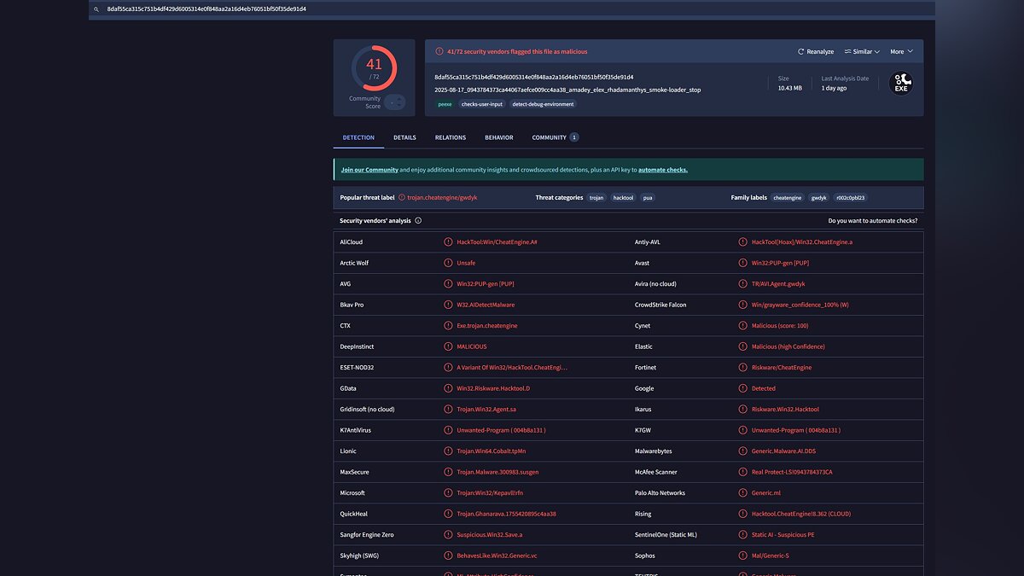Screen dimensions: 1024x576
Task: Click the automate checks link in banner
Action: tap(662, 170)
